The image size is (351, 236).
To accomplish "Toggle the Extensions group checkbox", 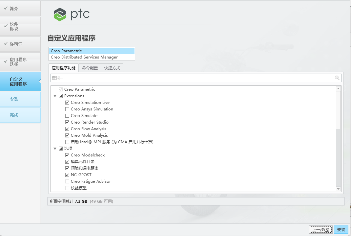I will (x=61, y=96).
